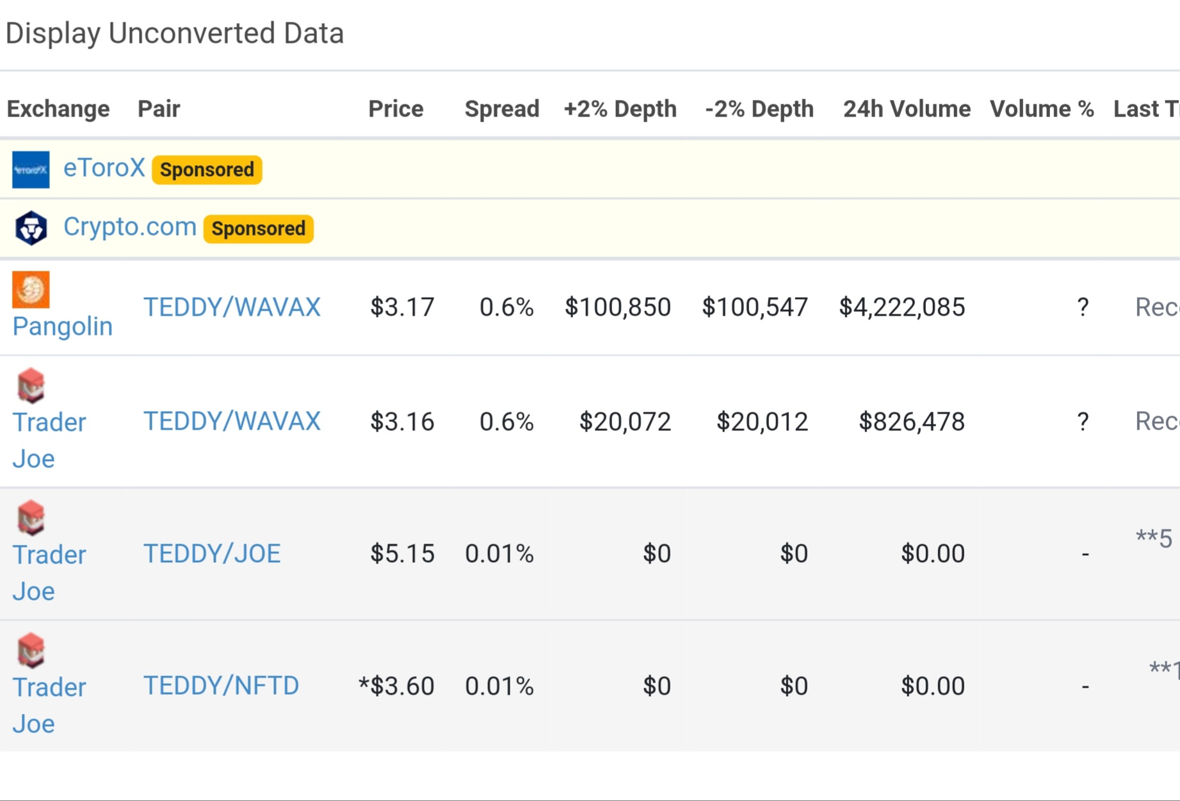
Task: Click the 0.01% spread in TEDDY/JOE row
Action: click(x=499, y=554)
